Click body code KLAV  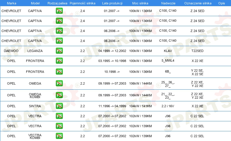point(168,51)
